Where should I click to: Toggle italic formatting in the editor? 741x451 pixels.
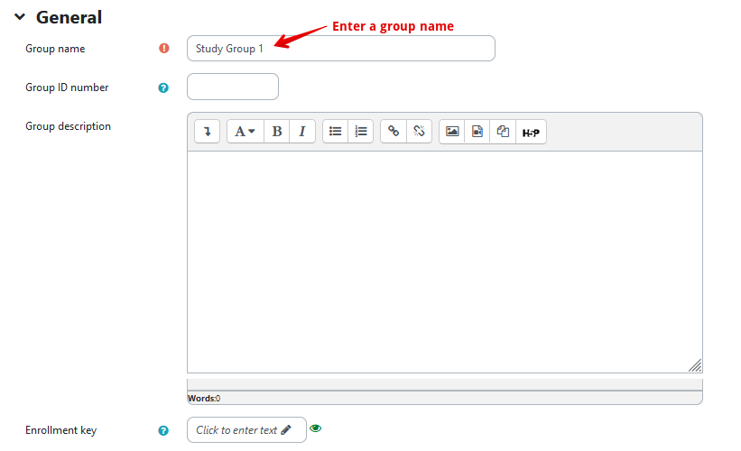[x=301, y=132]
